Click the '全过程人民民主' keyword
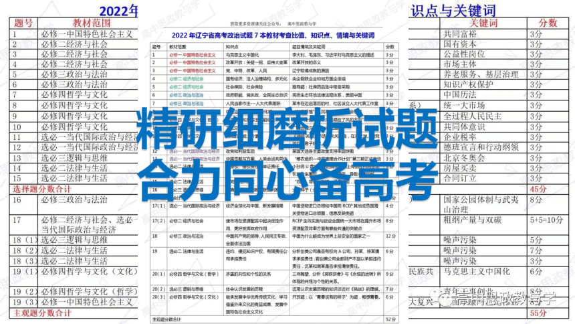This screenshot has height=324, width=575. pyautogui.click(x=472, y=117)
